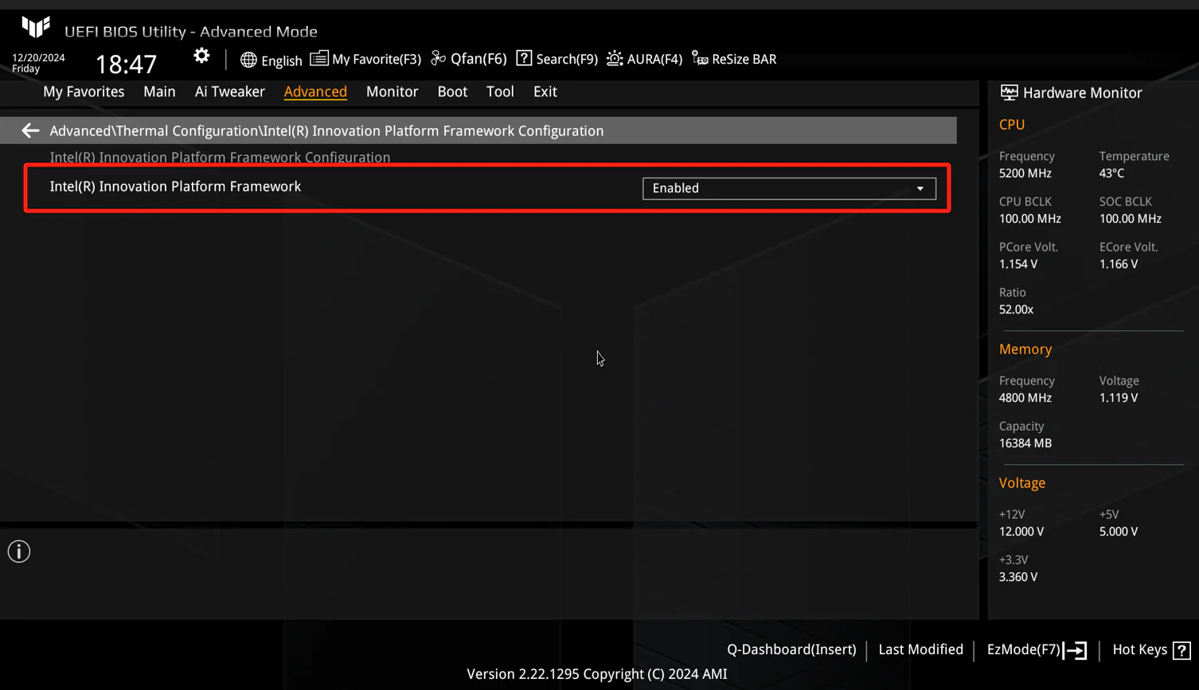Open the Boot tab

pyautogui.click(x=452, y=92)
